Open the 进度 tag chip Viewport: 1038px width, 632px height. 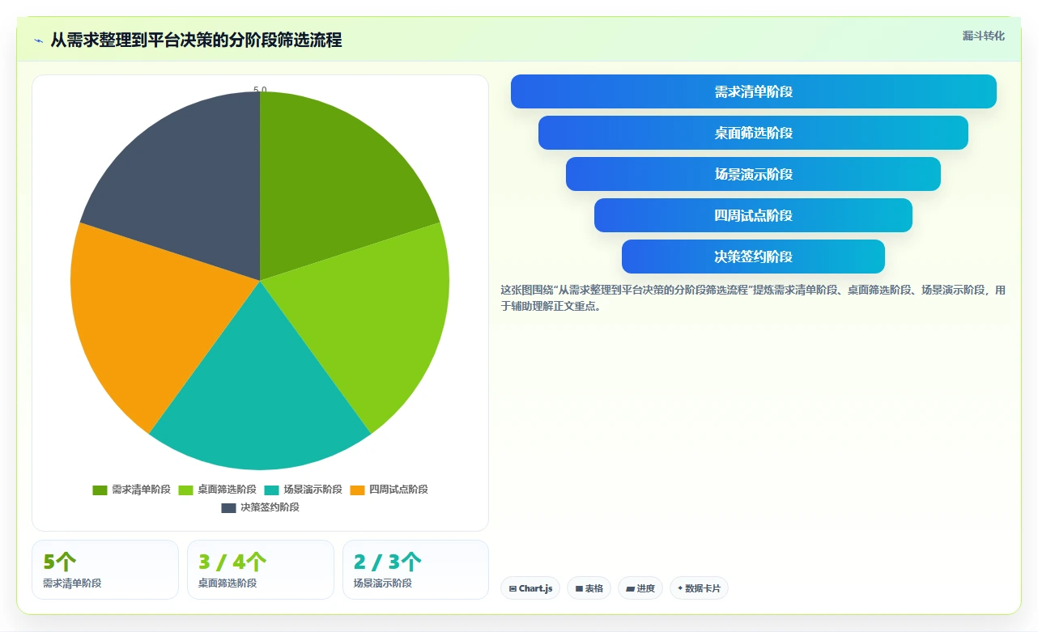(640, 588)
